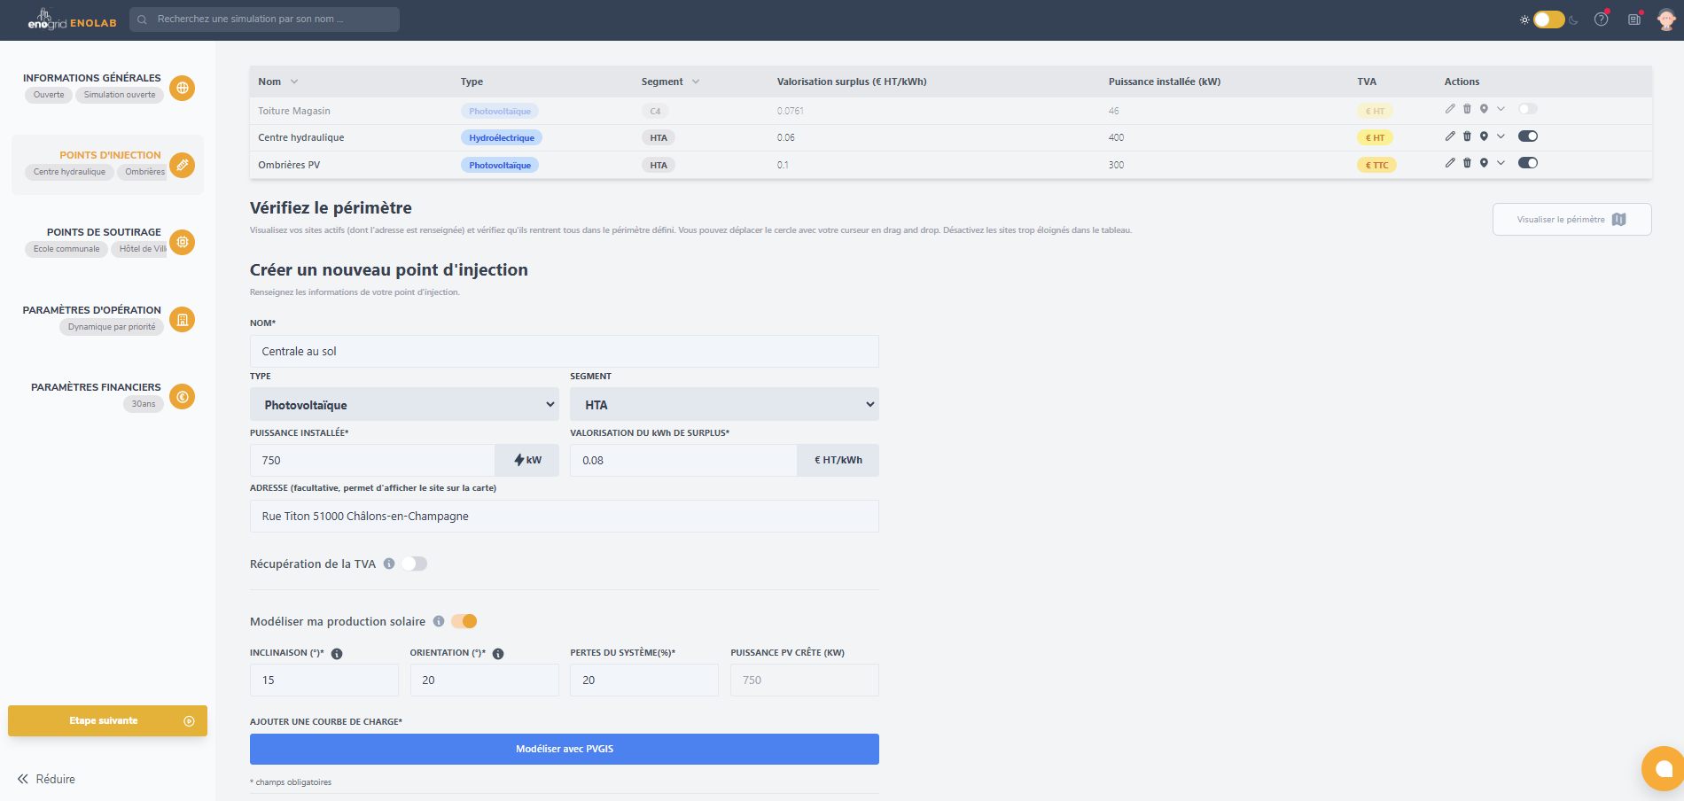Screen dimensions: 1684x801
Task: Open the chat bubble widget
Action: point(1663,768)
